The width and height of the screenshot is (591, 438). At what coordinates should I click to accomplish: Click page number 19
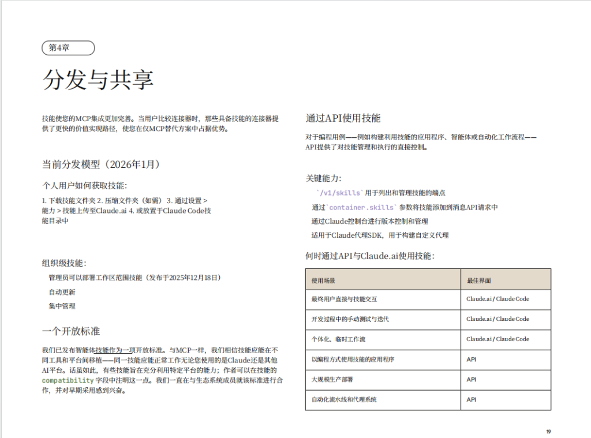point(548,432)
